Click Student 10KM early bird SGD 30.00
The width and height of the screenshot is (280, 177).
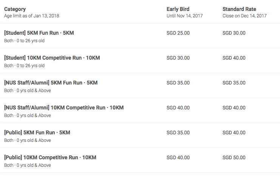click(x=178, y=58)
